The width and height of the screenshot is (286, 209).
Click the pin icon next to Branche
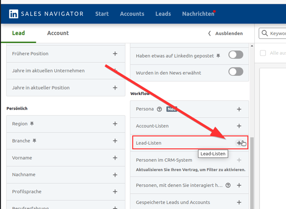[35, 141]
